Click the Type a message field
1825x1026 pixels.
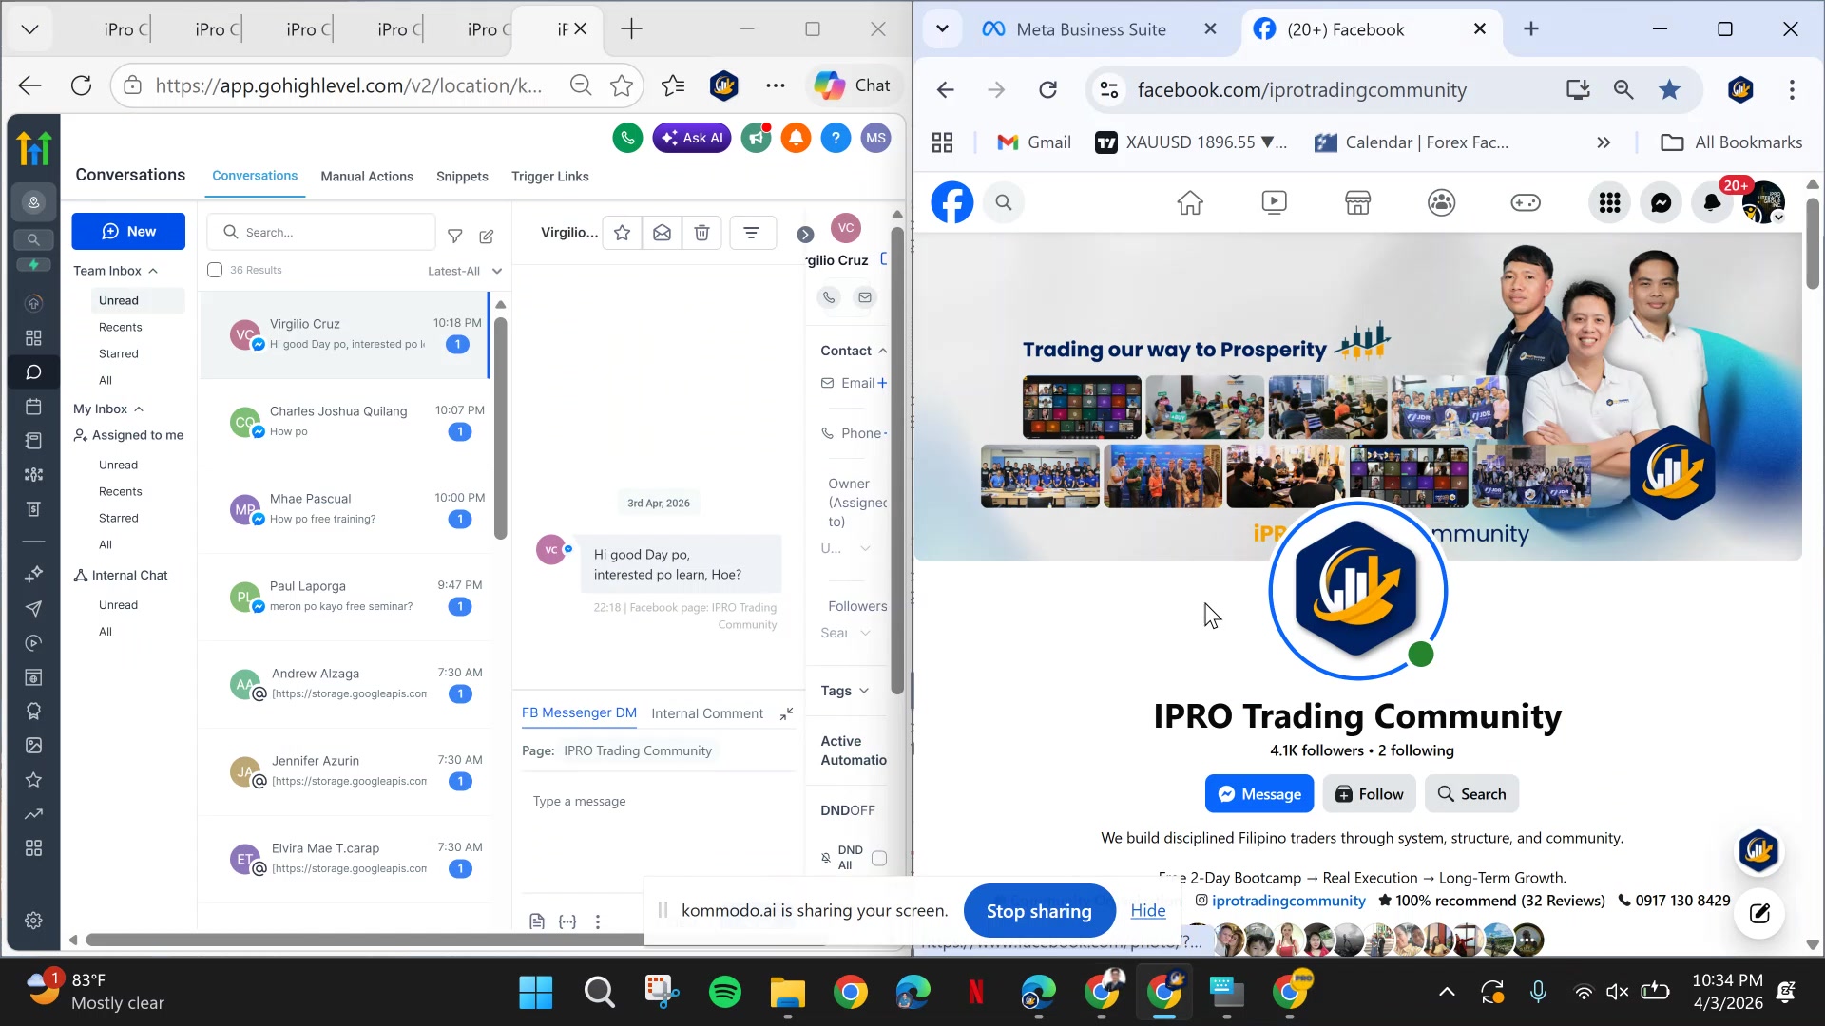point(658,802)
